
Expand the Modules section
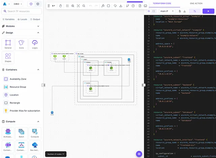click(x=21, y=26)
